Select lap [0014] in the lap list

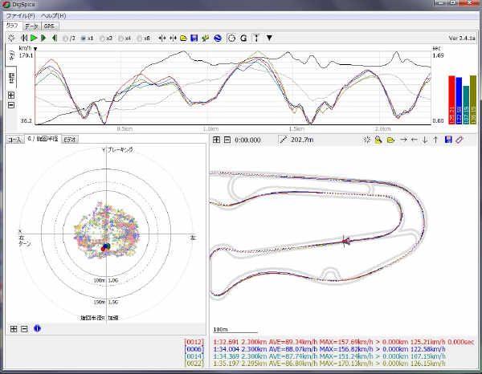click(x=194, y=356)
